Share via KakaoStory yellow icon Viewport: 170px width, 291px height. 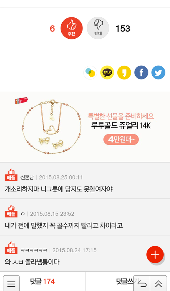tap(124, 72)
